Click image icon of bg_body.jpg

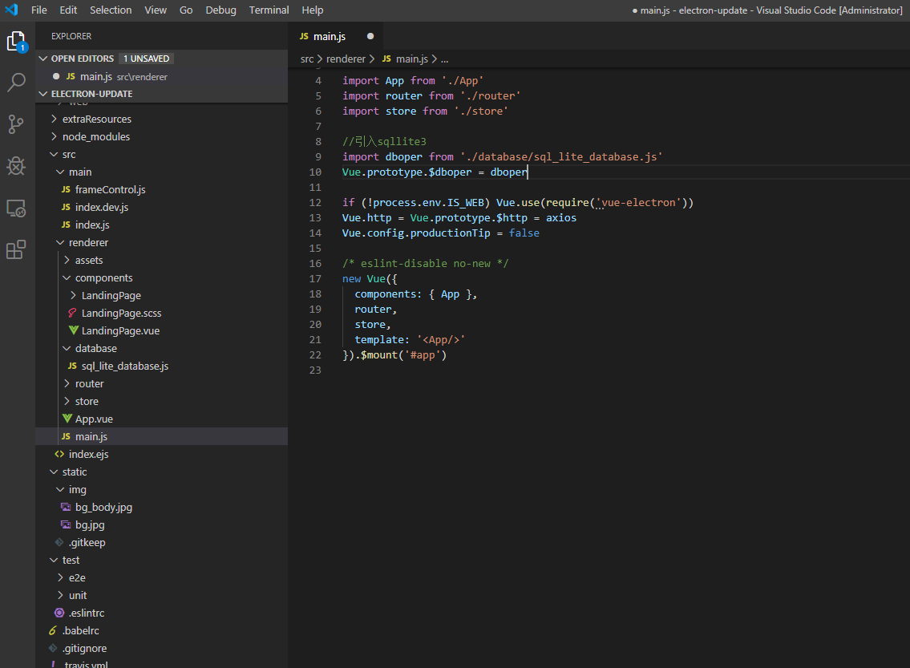click(67, 507)
